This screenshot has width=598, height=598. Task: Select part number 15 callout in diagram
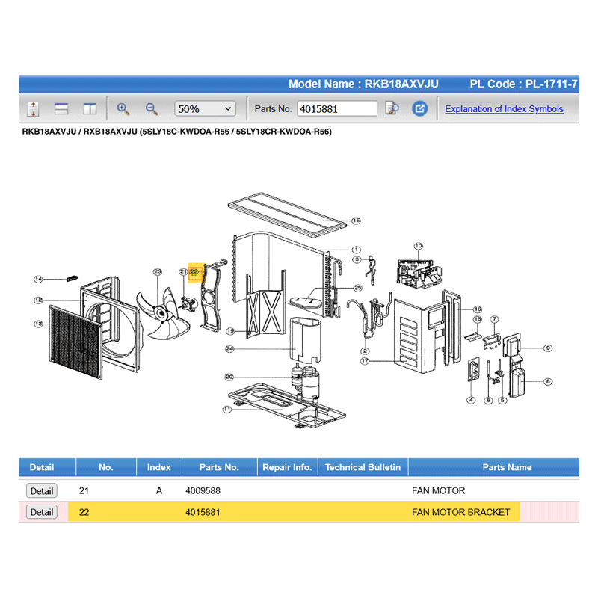pyautogui.click(x=356, y=221)
